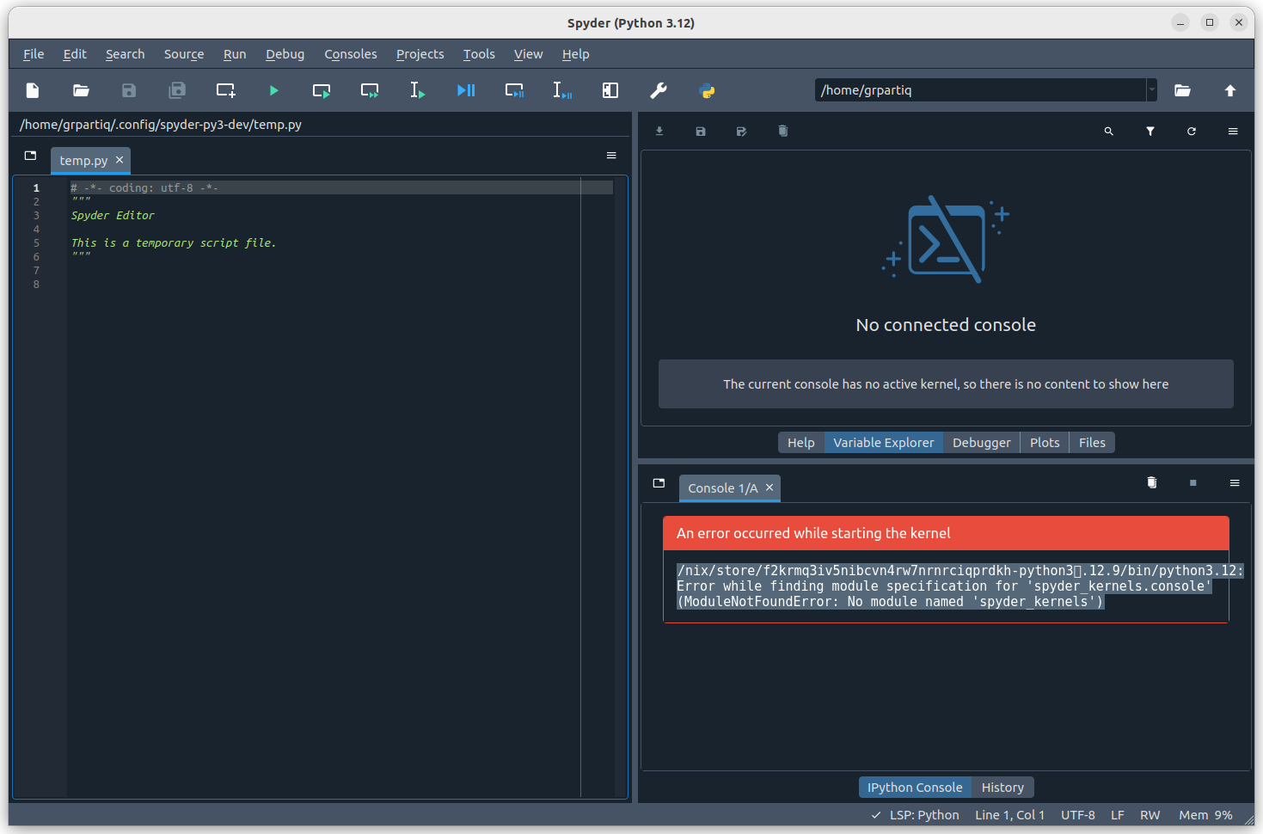1263x834 pixels.
Task: Open the Edit menu
Action: click(x=75, y=54)
